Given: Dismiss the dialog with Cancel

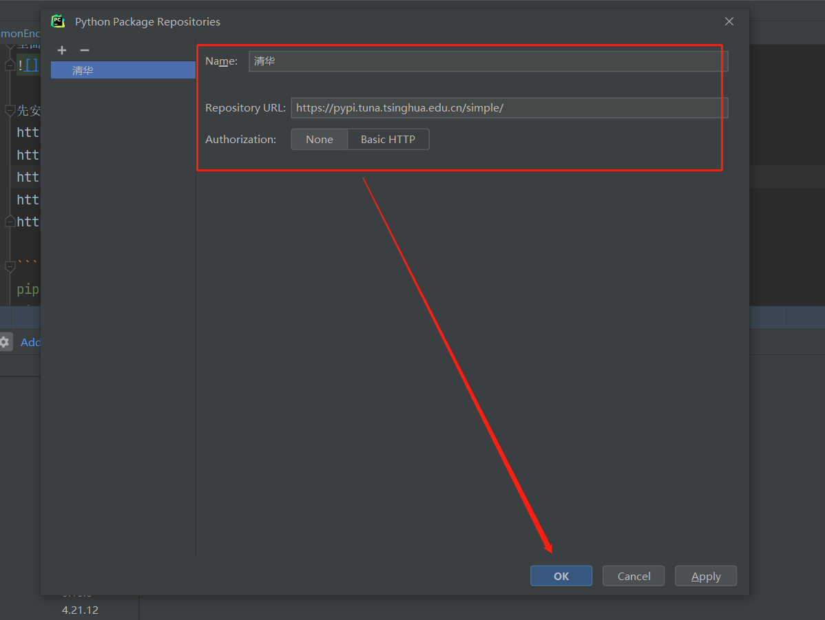Looking at the screenshot, I should (x=634, y=576).
